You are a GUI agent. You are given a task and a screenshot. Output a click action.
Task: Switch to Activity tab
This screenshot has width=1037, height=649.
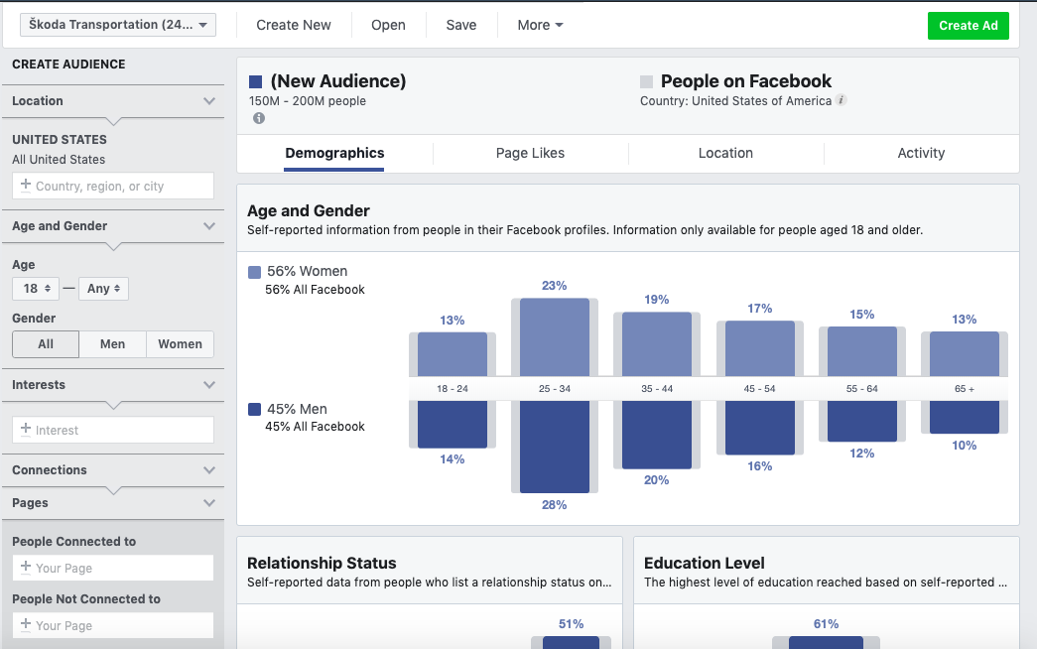click(x=921, y=154)
